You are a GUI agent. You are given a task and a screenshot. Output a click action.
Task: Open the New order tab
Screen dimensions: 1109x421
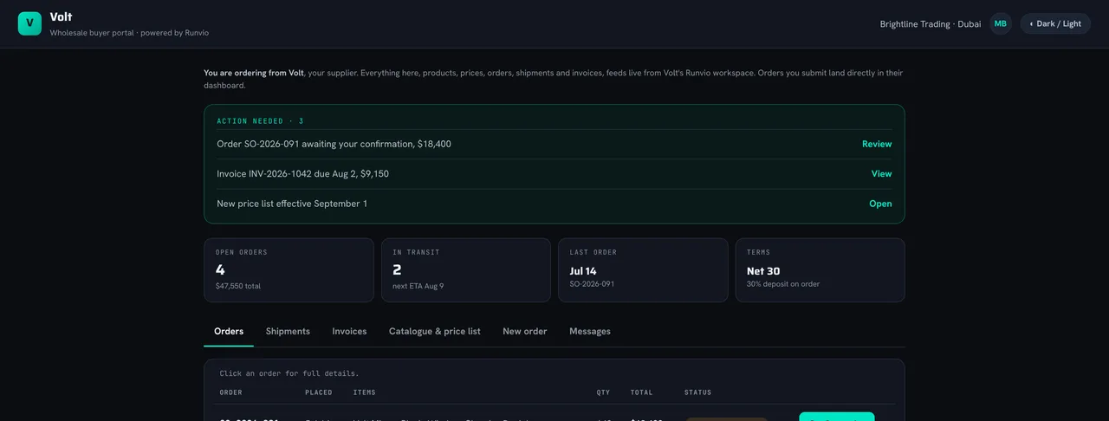coord(524,331)
